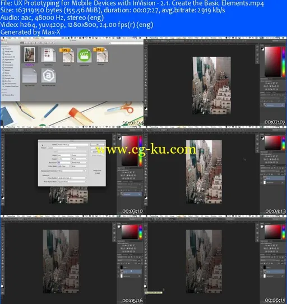
Task: Open the Apple menu in frame 00:01:04
Action: point(3,38)
